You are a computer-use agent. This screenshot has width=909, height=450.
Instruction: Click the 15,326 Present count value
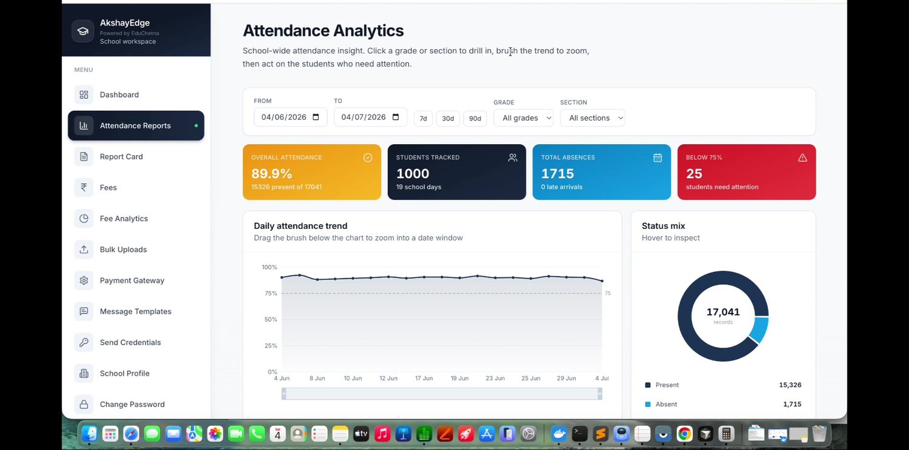790,385
